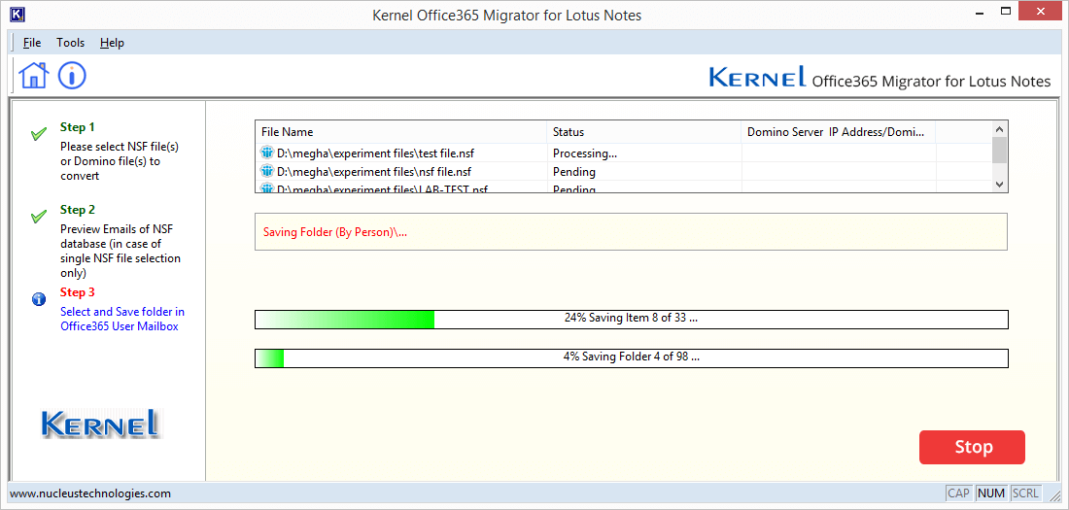
Task: Click the NSF icon beside test file.nsf
Action: [266, 153]
